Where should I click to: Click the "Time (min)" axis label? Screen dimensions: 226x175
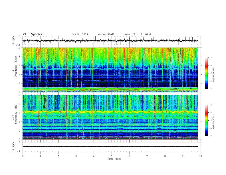114,159
